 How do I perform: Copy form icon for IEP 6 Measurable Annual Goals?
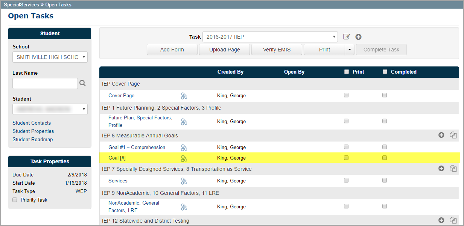pyautogui.click(x=453, y=135)
